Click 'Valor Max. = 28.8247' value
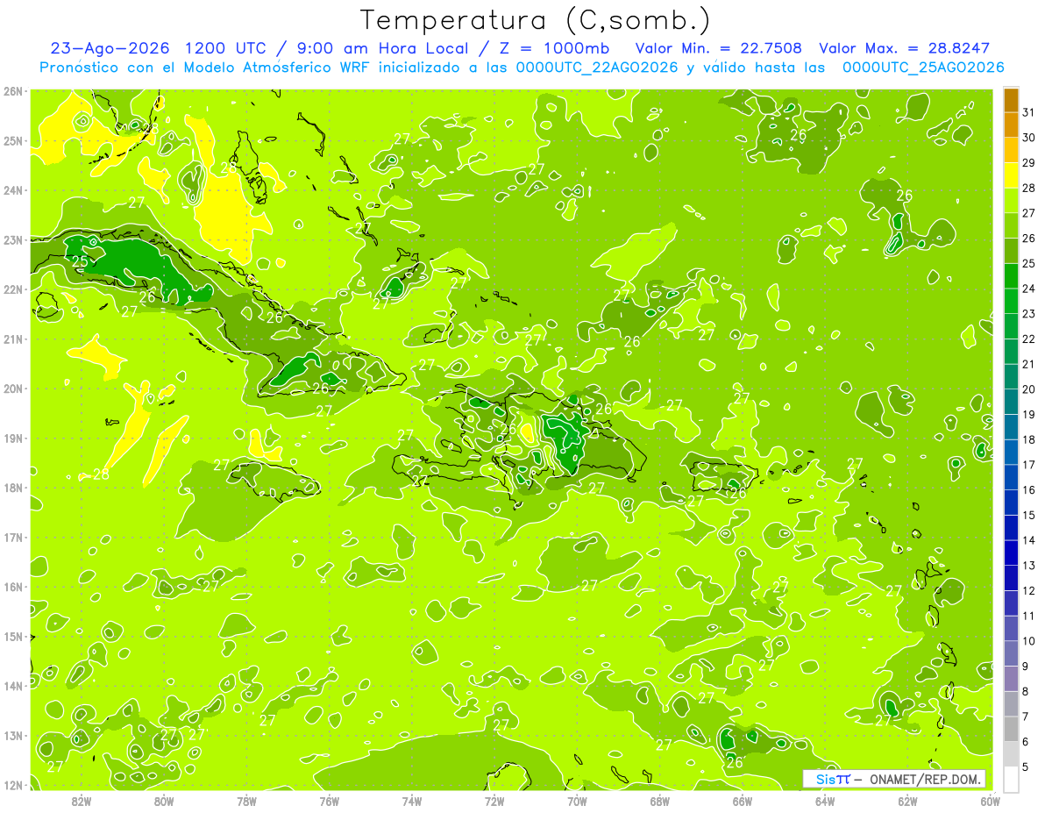Screen dimensions: 1052x813 [x=904, y=48]
